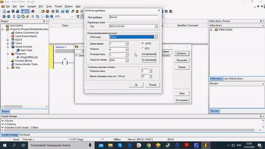Click the driver name input field
Viewport: 265px width, 149px height.
coord(133,17)
